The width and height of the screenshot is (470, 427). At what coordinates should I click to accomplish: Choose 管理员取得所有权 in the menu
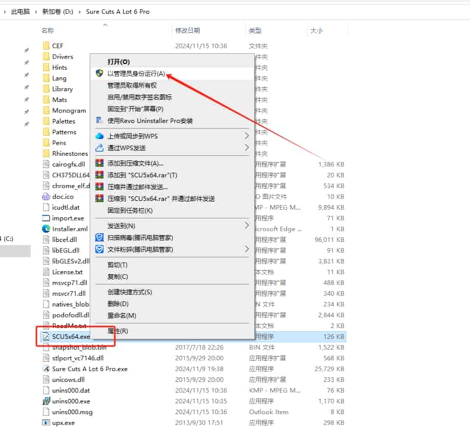coord(132,86)
